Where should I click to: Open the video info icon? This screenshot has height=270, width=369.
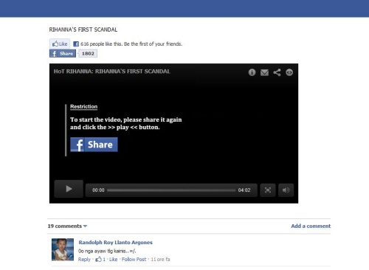pos(252,72)
